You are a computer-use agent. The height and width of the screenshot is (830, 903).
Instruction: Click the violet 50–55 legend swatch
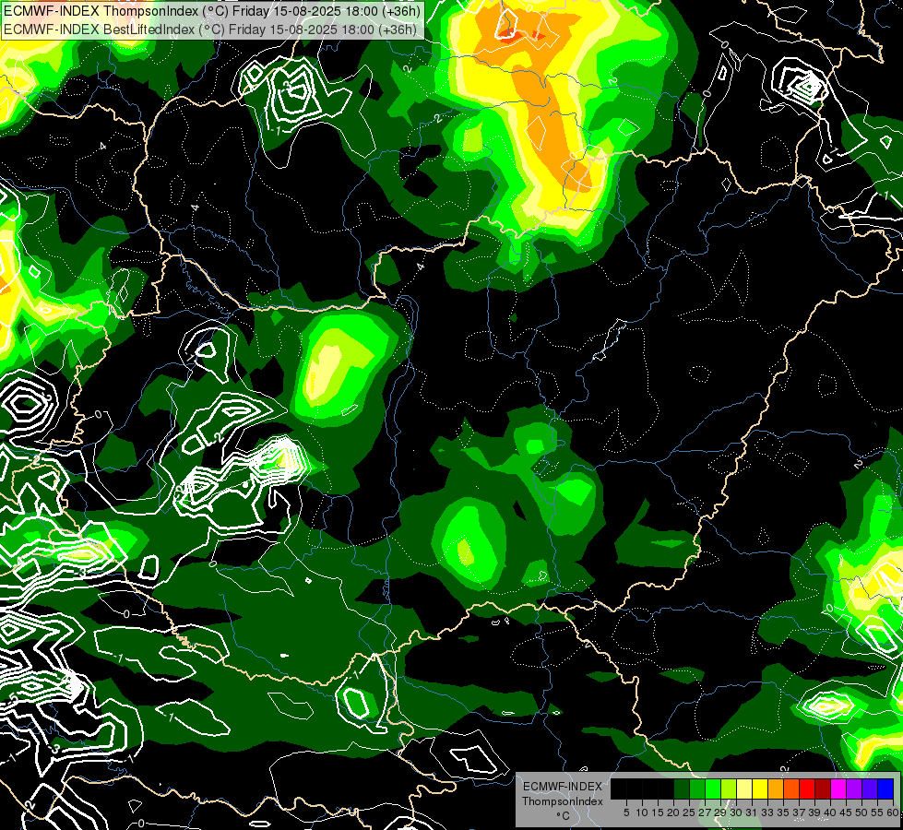(870, 789)
